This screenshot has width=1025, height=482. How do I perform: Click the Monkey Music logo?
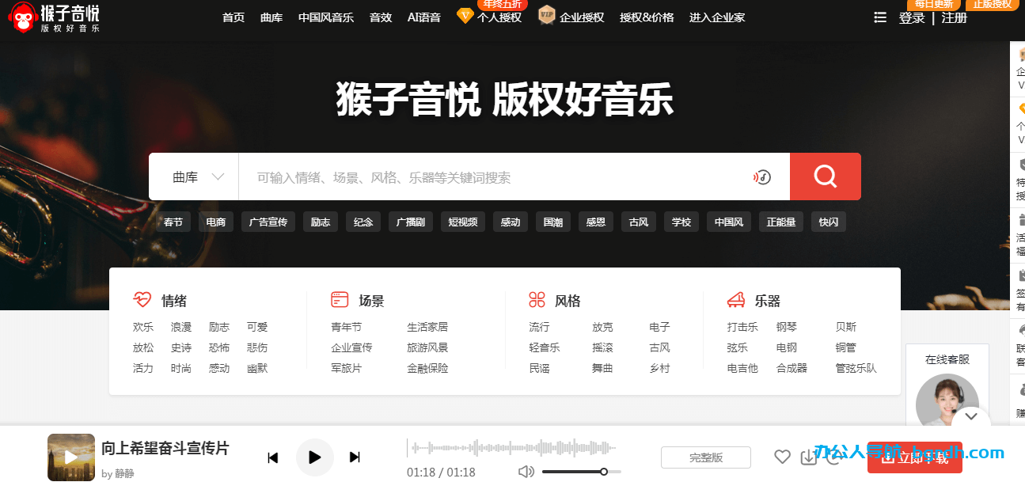(x=54, y=18)
